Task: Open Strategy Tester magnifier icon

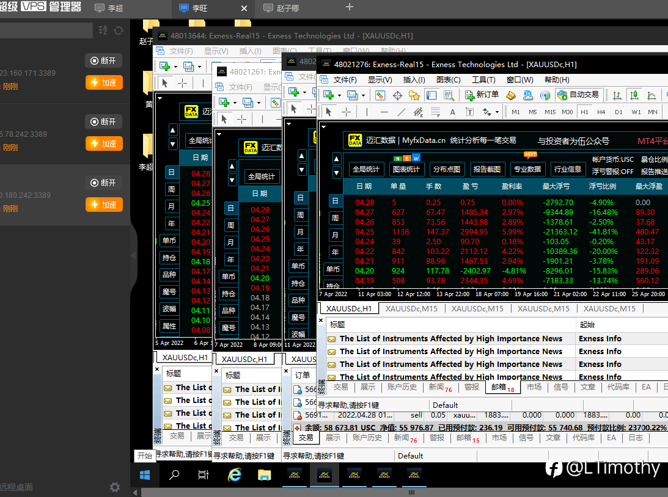Action: point(449,95)
